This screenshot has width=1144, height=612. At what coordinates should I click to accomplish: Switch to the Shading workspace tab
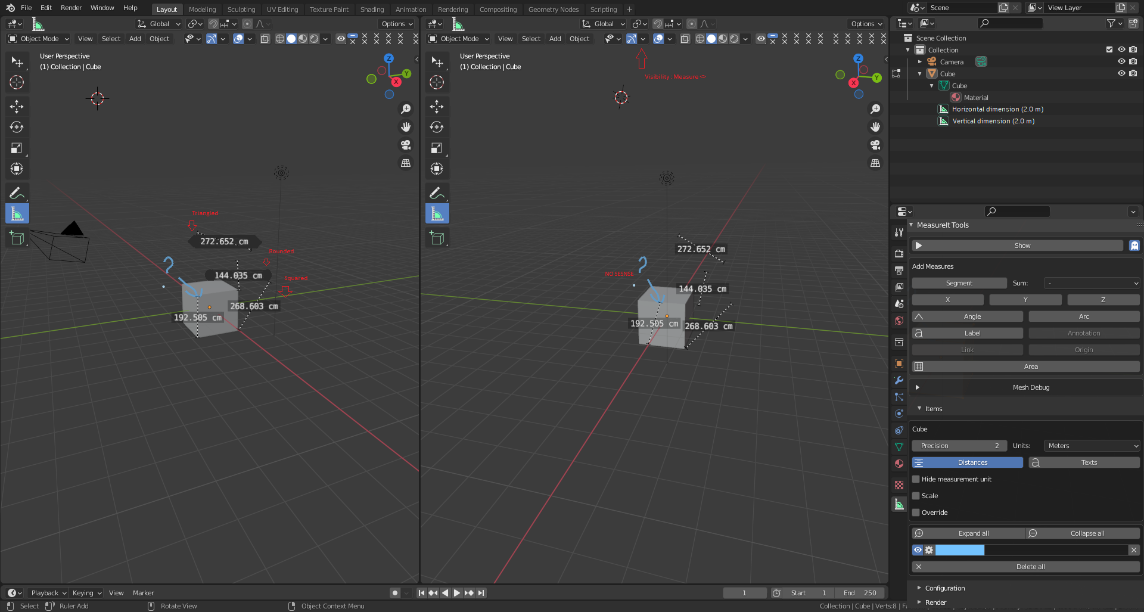coord(372,10)
